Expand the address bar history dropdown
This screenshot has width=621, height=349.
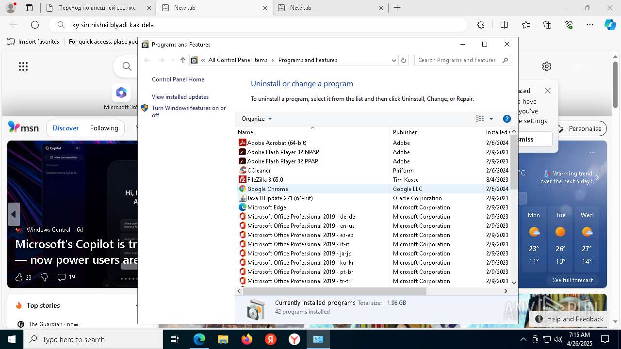tap(394, 60)
